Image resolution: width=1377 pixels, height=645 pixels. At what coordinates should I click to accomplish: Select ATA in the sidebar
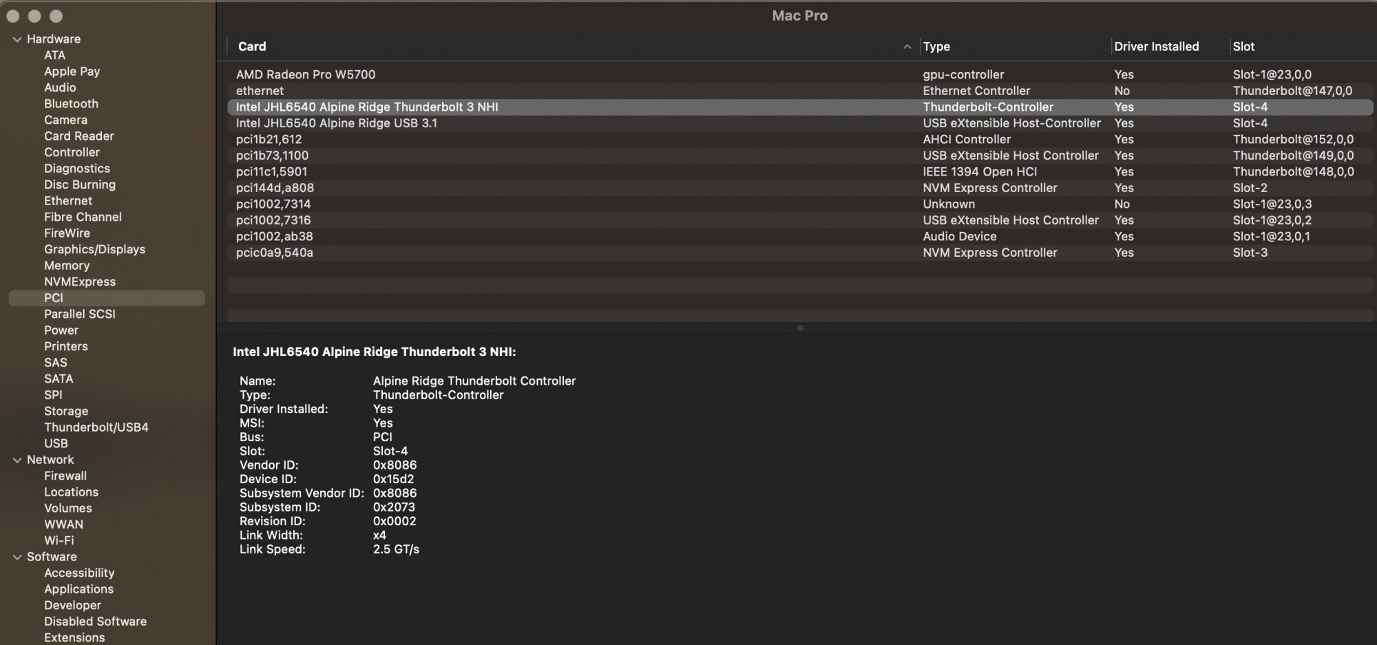click(x=55, y=56)
